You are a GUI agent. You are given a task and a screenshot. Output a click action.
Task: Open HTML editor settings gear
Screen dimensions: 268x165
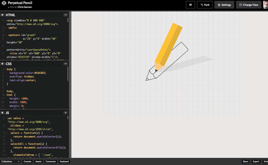2,15
